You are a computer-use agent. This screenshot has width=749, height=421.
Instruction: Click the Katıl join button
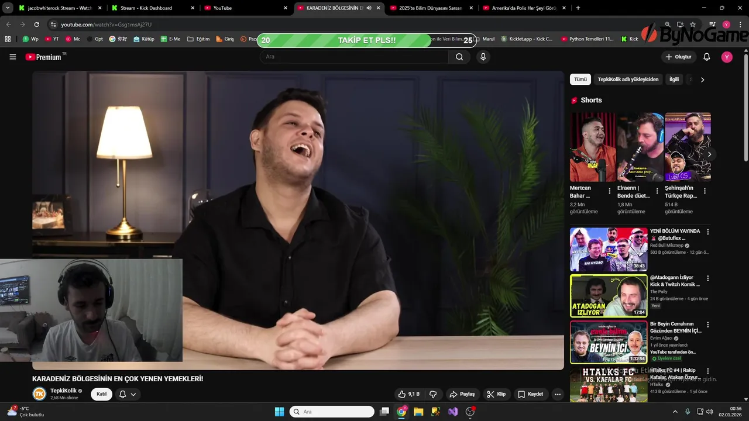(x=102, y=394)
